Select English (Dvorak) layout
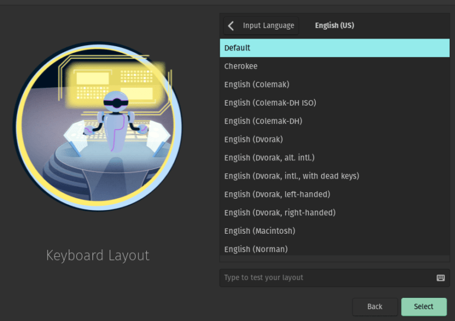Viewport: 455px width, 321px height. 334,139
